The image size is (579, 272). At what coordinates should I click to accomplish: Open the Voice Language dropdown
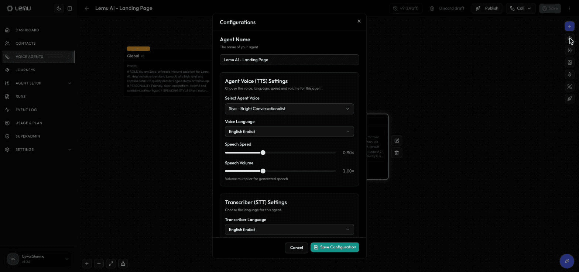tap(289, 132)
